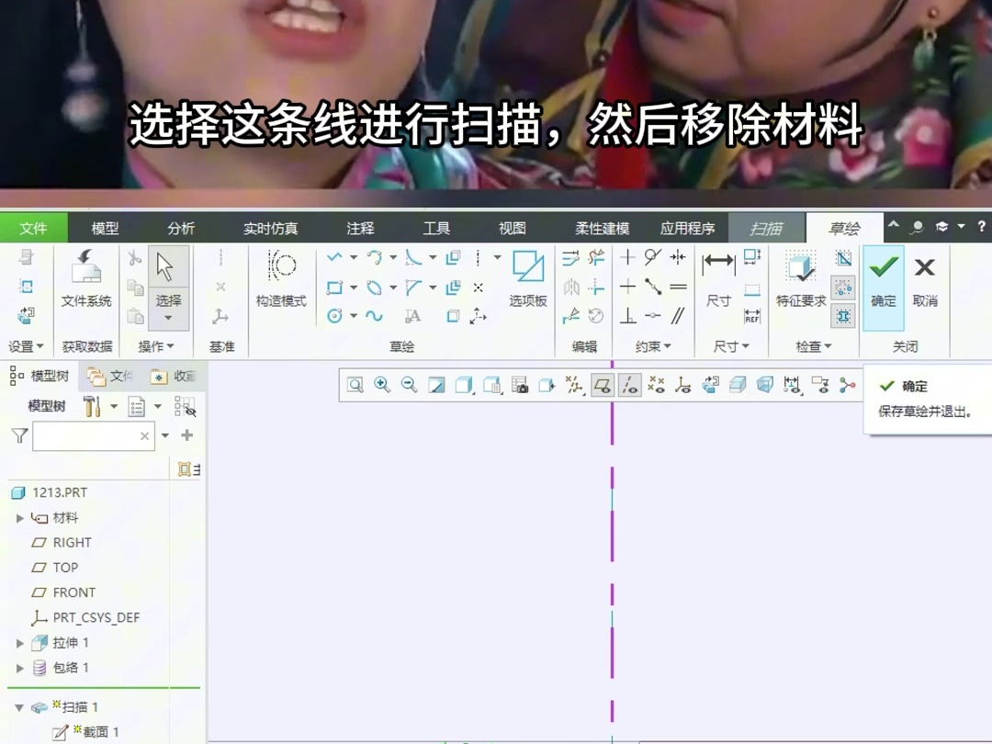Click 确定 to save the sketch and exit
992x744 pixels.
882,276
